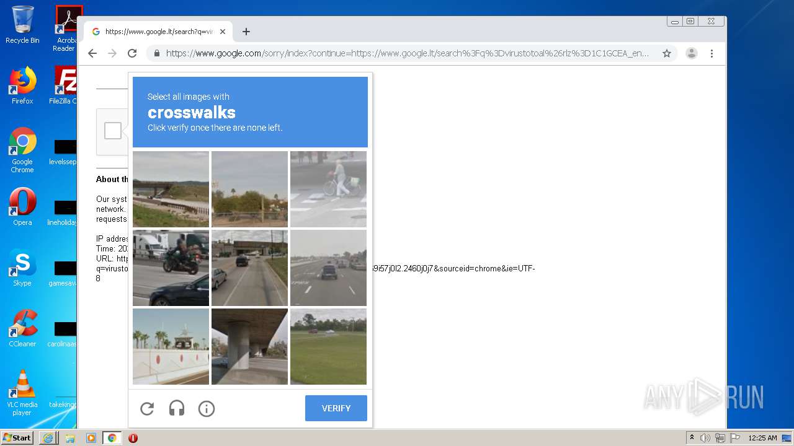794x446 pixels.
Task: Switch to the google.lt search tab
Action: (x=159, y=32)
